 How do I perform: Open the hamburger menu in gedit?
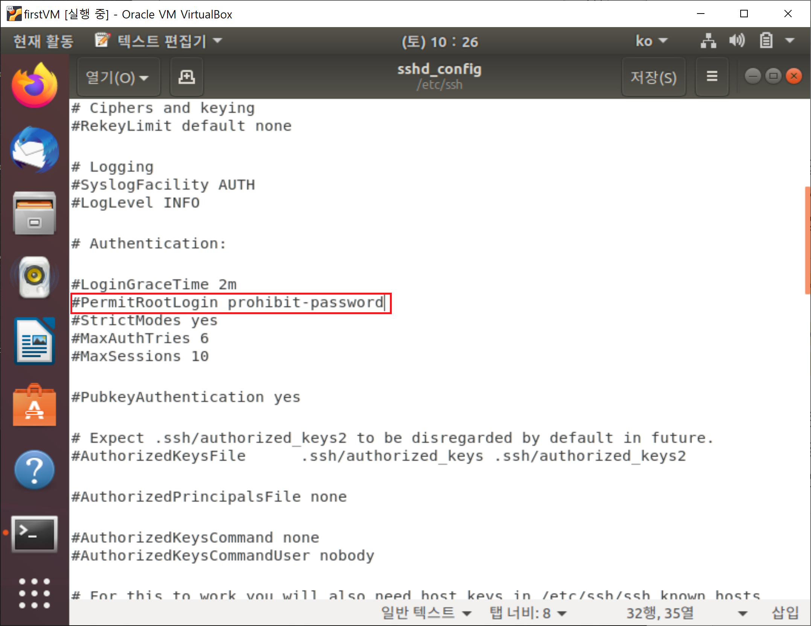pyautogui.click(x=712, y=77)
